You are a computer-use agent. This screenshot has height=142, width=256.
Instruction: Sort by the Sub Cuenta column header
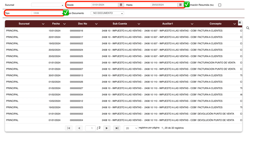coord(120,24)
